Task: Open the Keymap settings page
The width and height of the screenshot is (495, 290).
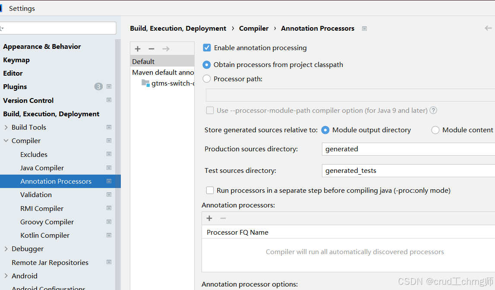Action: (x=16, y=60)
